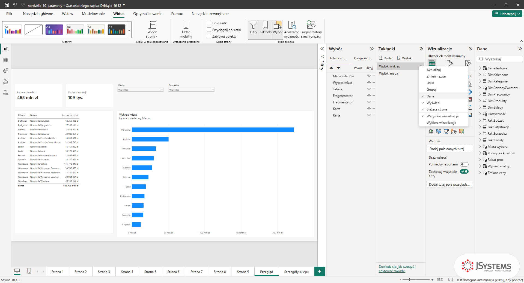Open DAX query view in left sidebar
The image size is (524, 283).
point(6,82)
